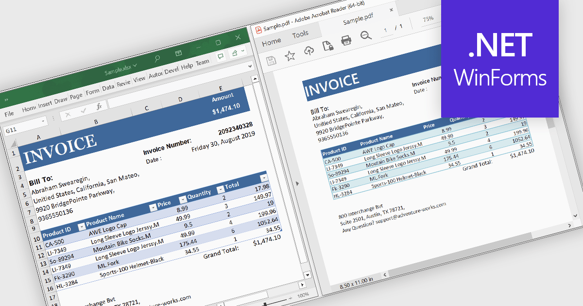Click the Find text magnifier icon in Acrobat
Screen dimensions: 583x306
[x=366, y=36]
